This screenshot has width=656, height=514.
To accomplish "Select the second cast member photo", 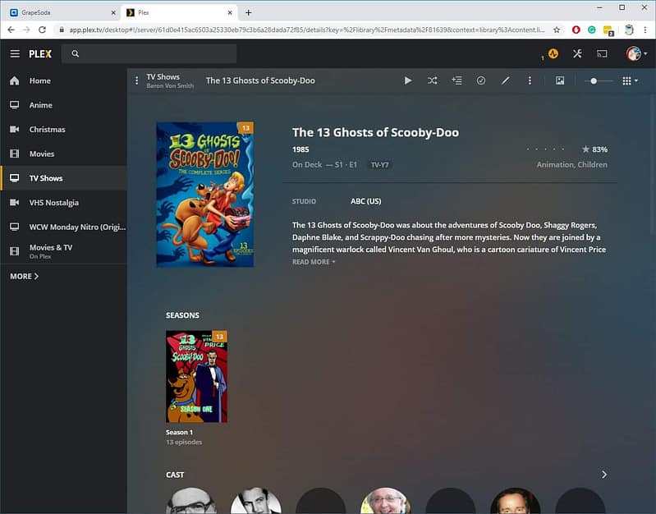I will click(x=256, y=501).
